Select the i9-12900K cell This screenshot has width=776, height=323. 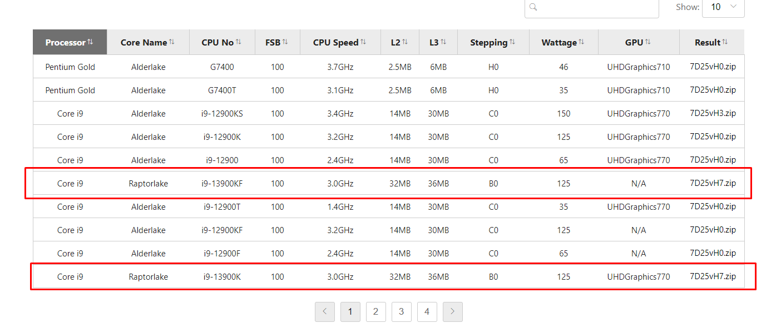click(222, 137)
